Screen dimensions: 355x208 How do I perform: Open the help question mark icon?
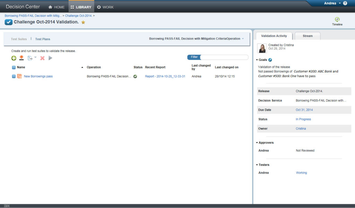point(345,3)
